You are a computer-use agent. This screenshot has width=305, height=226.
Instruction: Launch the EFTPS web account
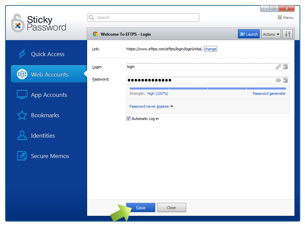[x=249, y=34]
